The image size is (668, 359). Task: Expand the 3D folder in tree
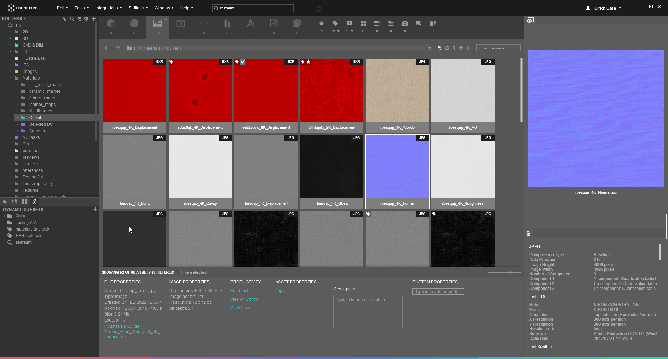[11, 39]
